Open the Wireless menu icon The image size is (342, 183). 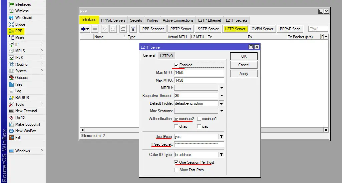tap(11, 11)
